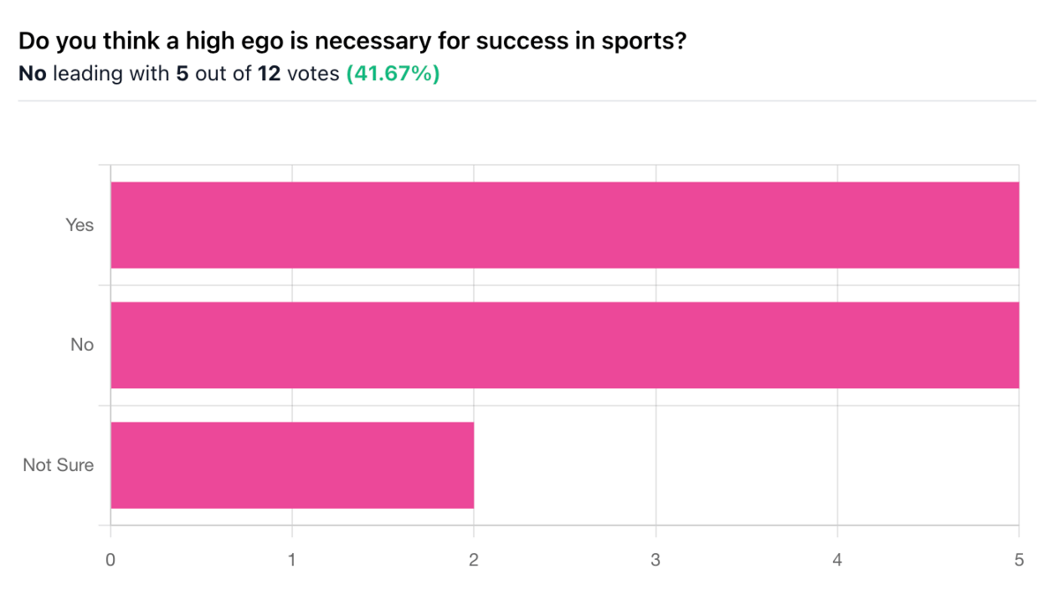
Task: Click the Not Sure axis label
Action: coord(58,465)
